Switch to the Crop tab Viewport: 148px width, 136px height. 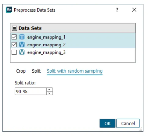click(x=21, y=71)
